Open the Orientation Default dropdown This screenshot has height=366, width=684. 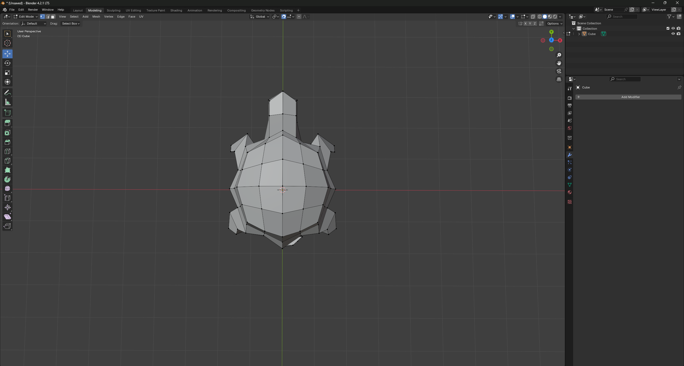[x=34, y=24]
